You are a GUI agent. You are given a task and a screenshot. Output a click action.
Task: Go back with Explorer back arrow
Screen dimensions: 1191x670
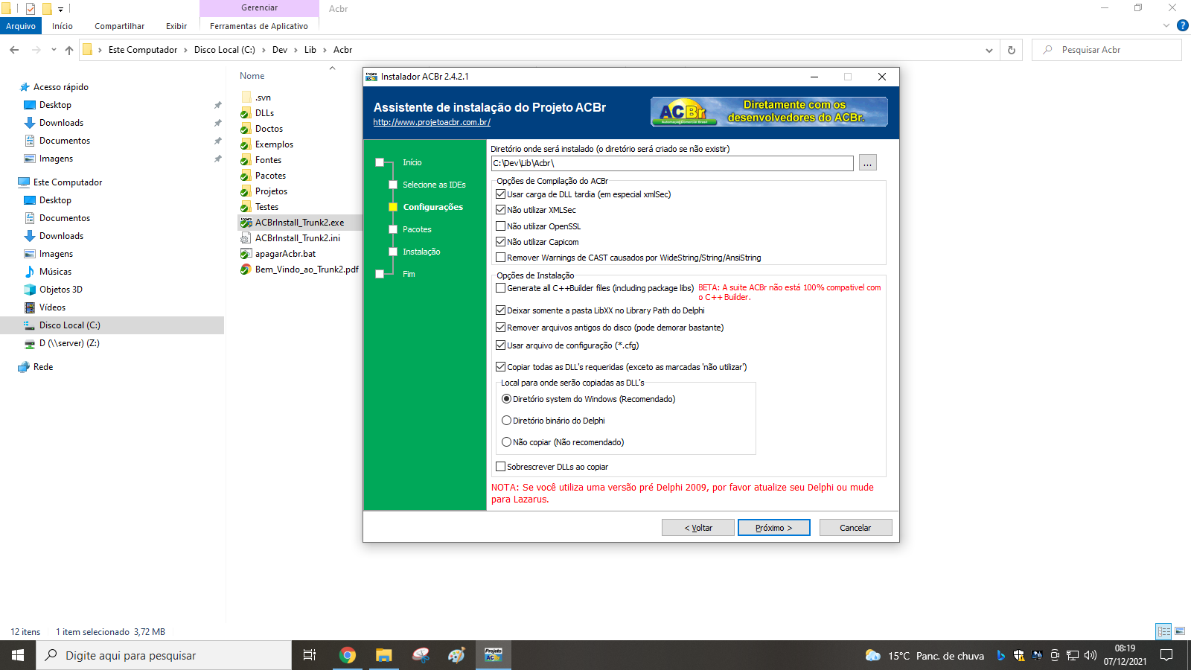14,50
